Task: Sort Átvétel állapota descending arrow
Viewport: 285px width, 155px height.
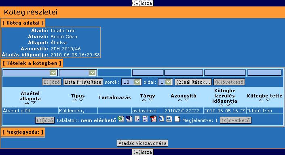Action: click(33, 103)
